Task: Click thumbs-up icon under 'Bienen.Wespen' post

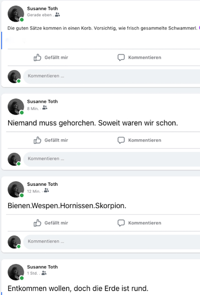Action: 37,223
